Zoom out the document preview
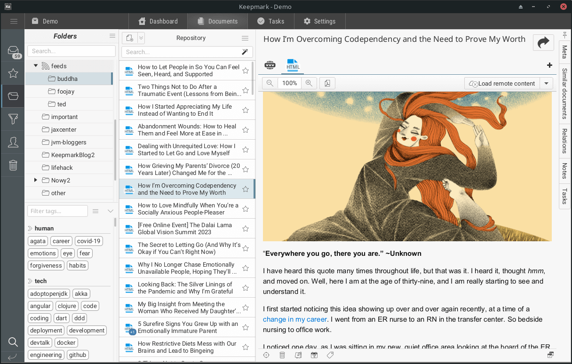The width and height of the screenshot is (572, 364). (270, 83)
